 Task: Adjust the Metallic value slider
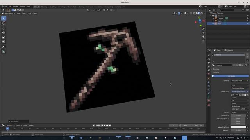tap(238, 131)
